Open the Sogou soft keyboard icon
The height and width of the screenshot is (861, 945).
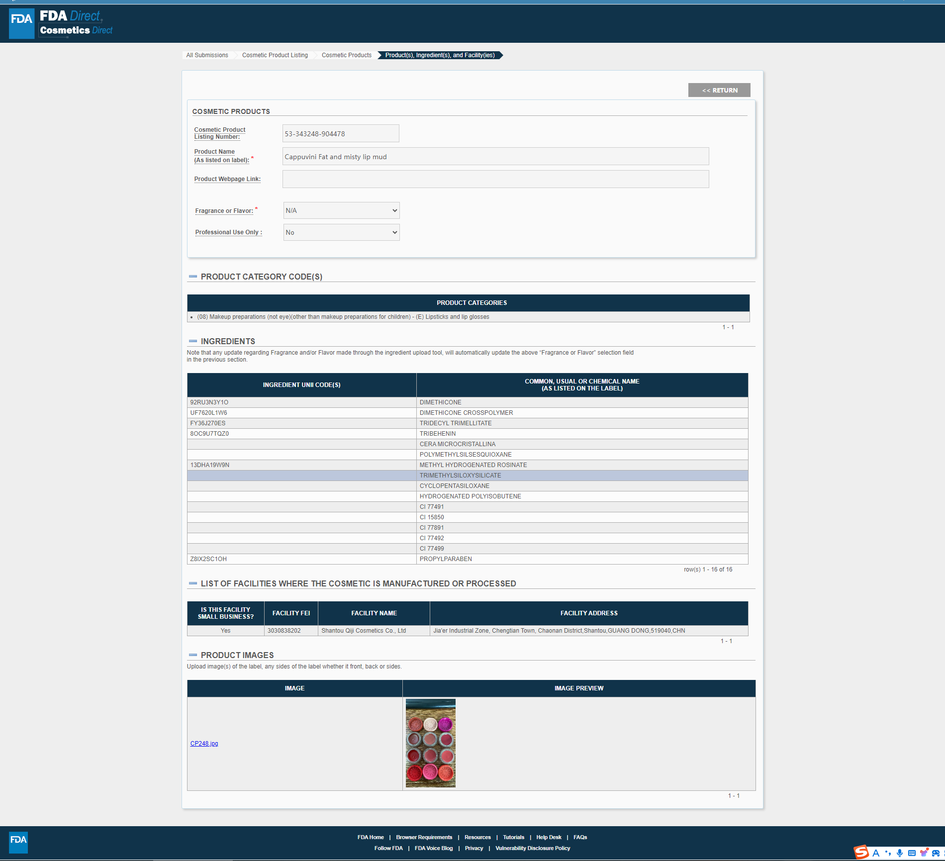tap(912, 853)
